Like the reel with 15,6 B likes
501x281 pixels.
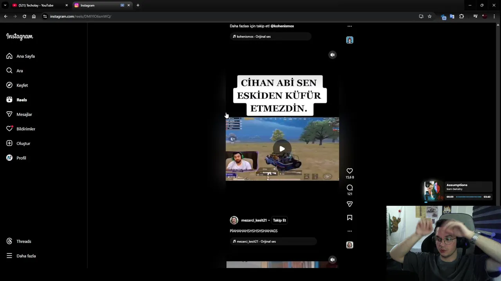click(350, 171)
